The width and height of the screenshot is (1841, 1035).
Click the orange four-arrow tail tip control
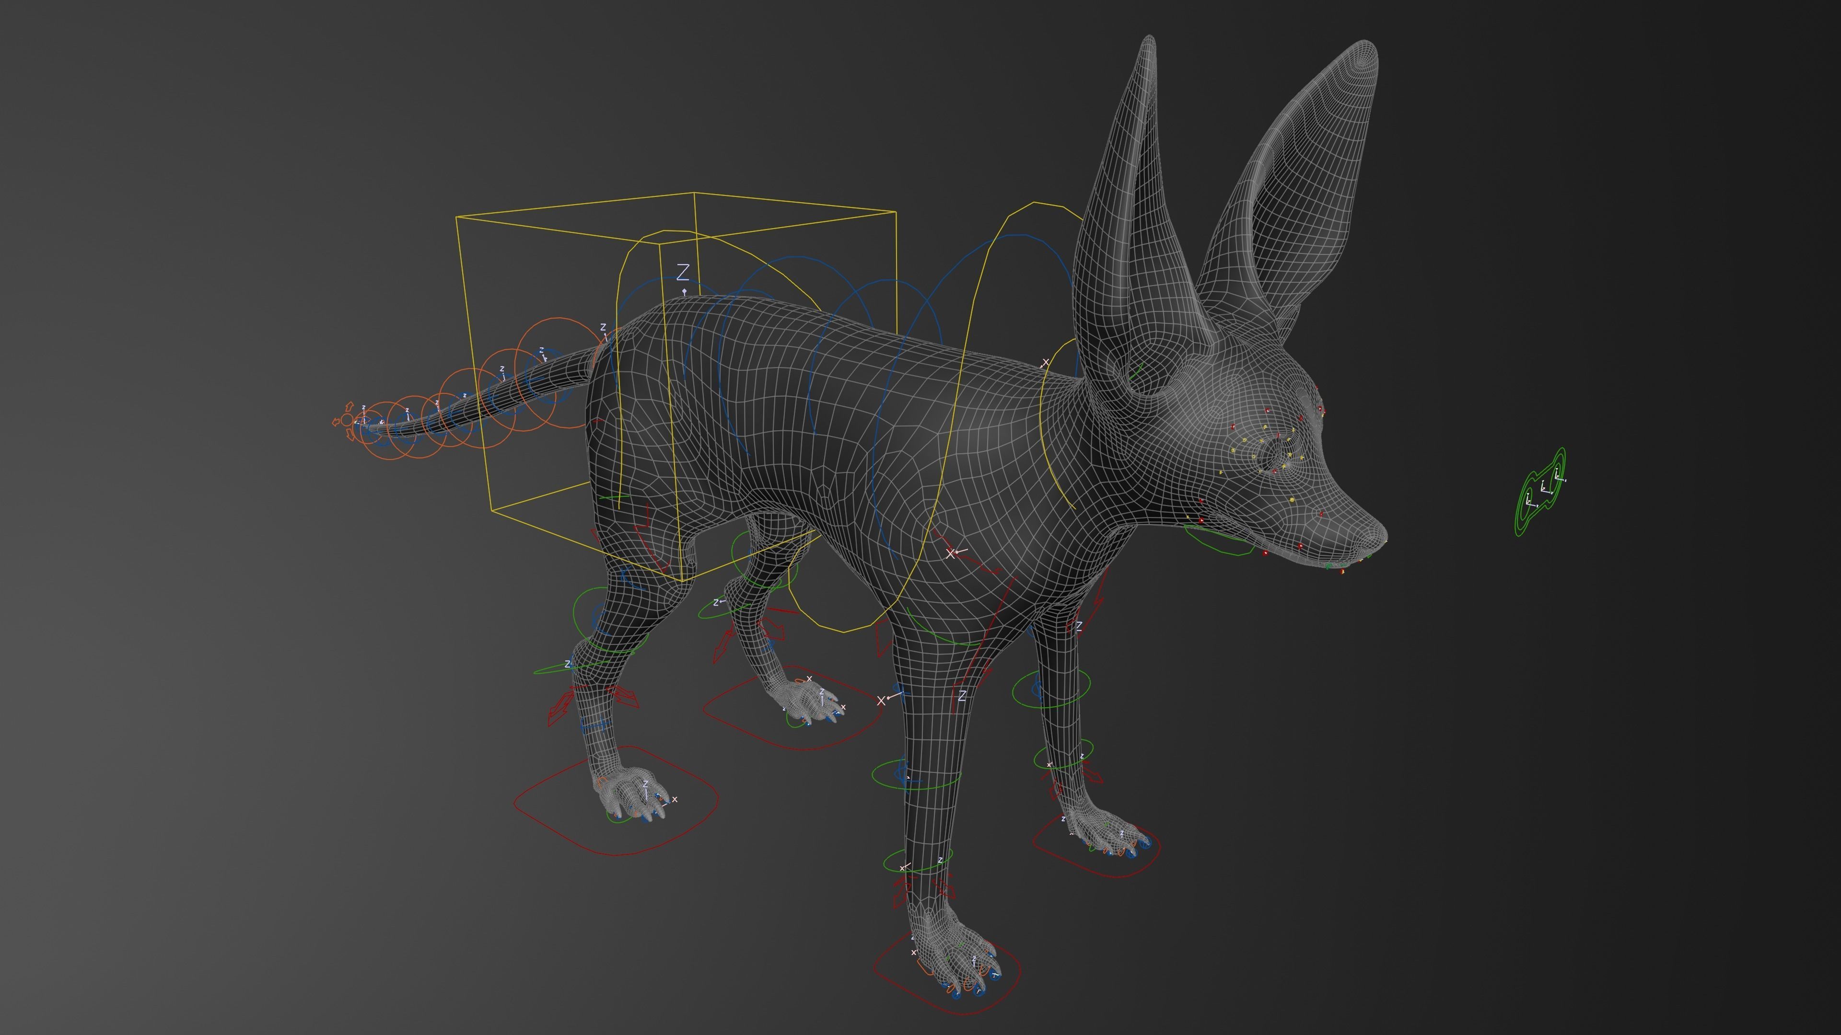pos(347,422)
